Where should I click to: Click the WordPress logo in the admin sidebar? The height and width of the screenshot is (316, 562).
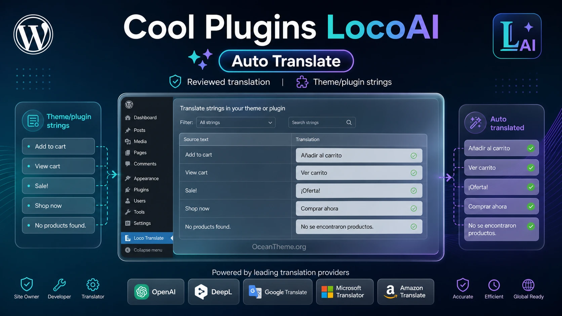click(x=129, y=104)
